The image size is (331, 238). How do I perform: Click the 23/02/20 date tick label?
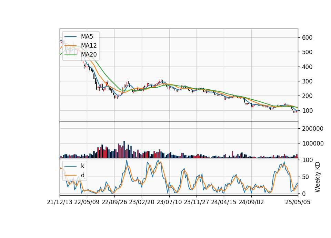(x=142, y=202)
